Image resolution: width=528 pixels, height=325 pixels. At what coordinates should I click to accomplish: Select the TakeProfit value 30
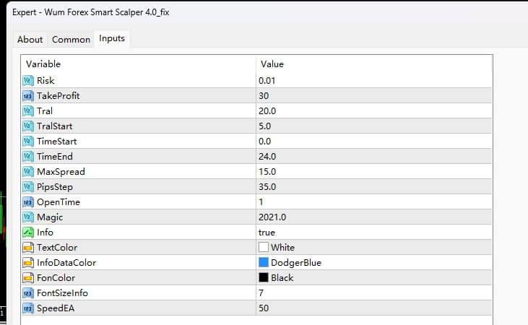[264, 95]
